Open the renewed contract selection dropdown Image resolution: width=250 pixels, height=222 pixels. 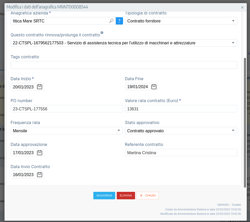pos(233,43)
